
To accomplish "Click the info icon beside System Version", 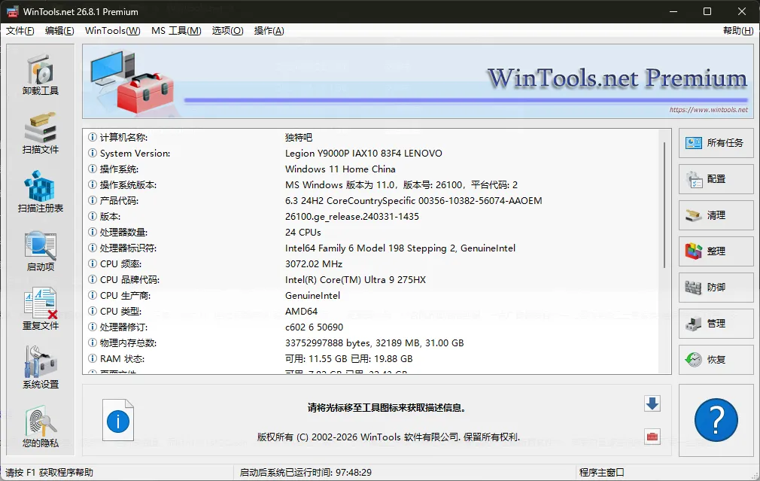I will [92, 154].
